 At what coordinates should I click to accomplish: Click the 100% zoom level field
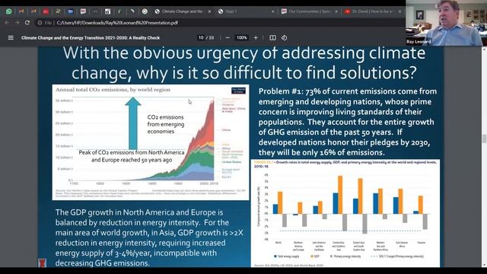pyautogui.click(x=242, y=37)
